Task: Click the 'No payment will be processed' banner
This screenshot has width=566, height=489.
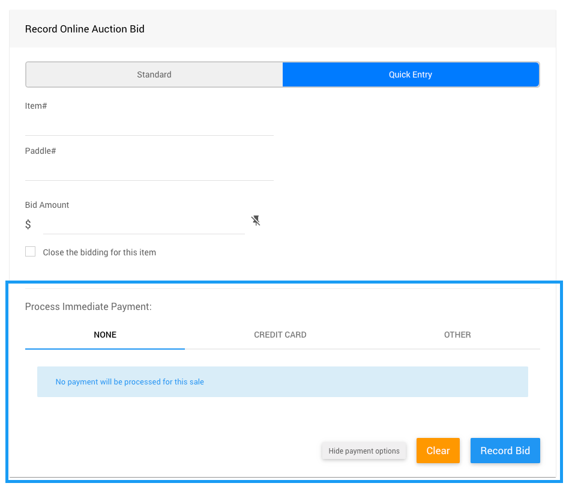Action: pyautogui.click(x=282, y=381)
